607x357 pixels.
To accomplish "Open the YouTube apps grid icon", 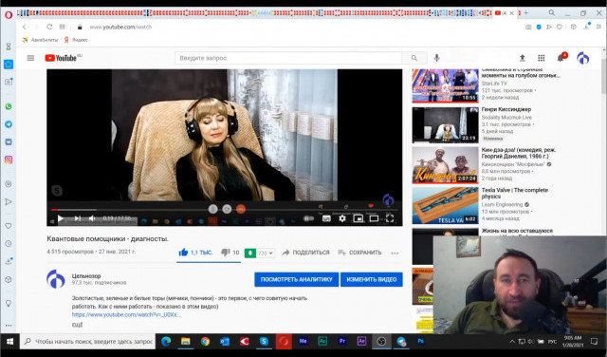I will 542,58.
